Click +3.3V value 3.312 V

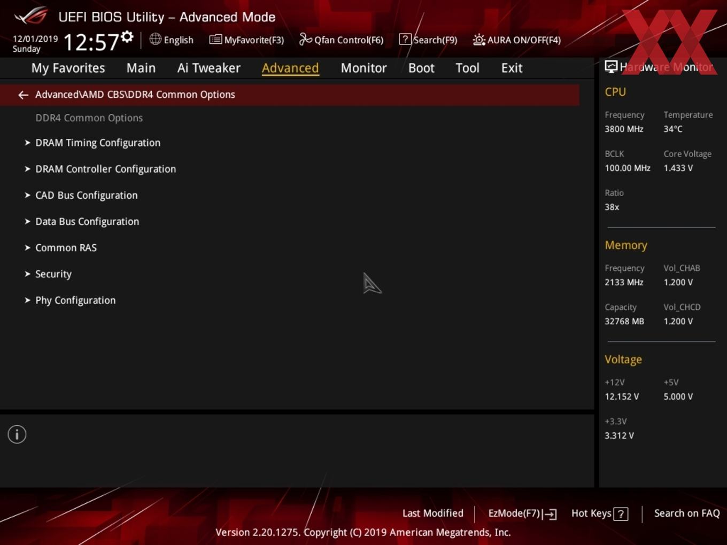tap(619, 435)
